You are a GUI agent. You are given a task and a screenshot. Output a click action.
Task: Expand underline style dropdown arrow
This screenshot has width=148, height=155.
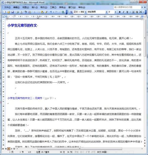coord(130,12)
